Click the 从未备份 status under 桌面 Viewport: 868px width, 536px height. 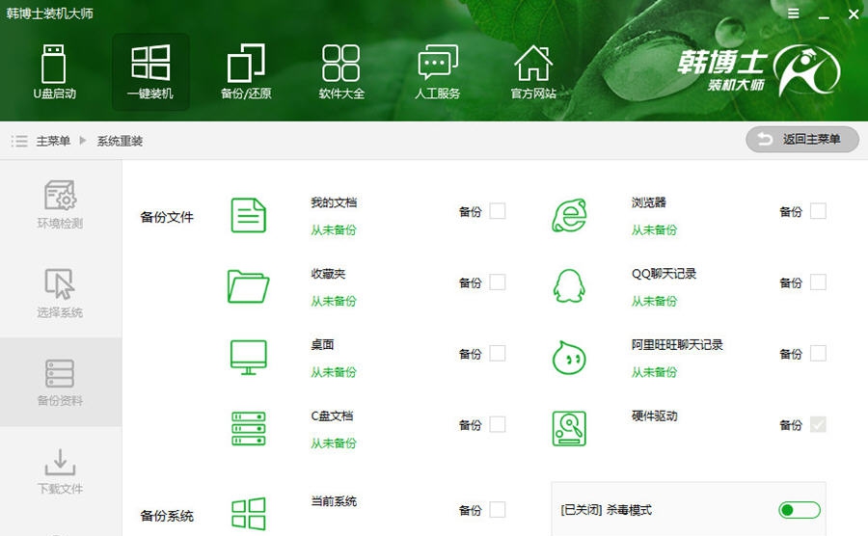(334, 372)
